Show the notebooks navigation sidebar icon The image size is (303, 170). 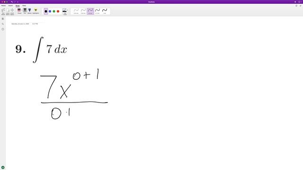3,19
